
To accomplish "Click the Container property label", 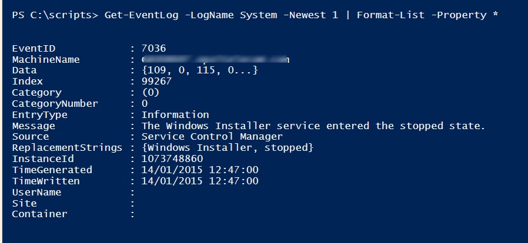I will point(39,214).
